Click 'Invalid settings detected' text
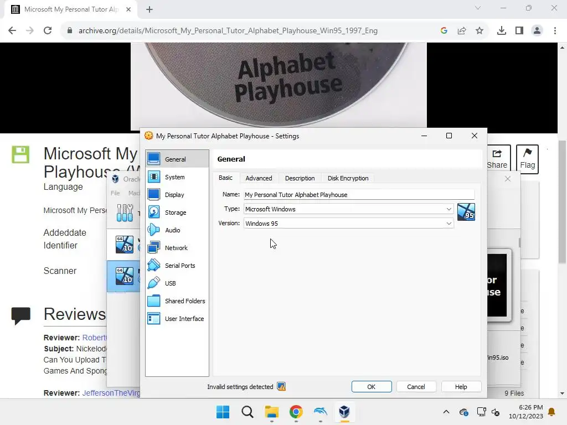This screenshot has width=567, height=425. point(240,387)
